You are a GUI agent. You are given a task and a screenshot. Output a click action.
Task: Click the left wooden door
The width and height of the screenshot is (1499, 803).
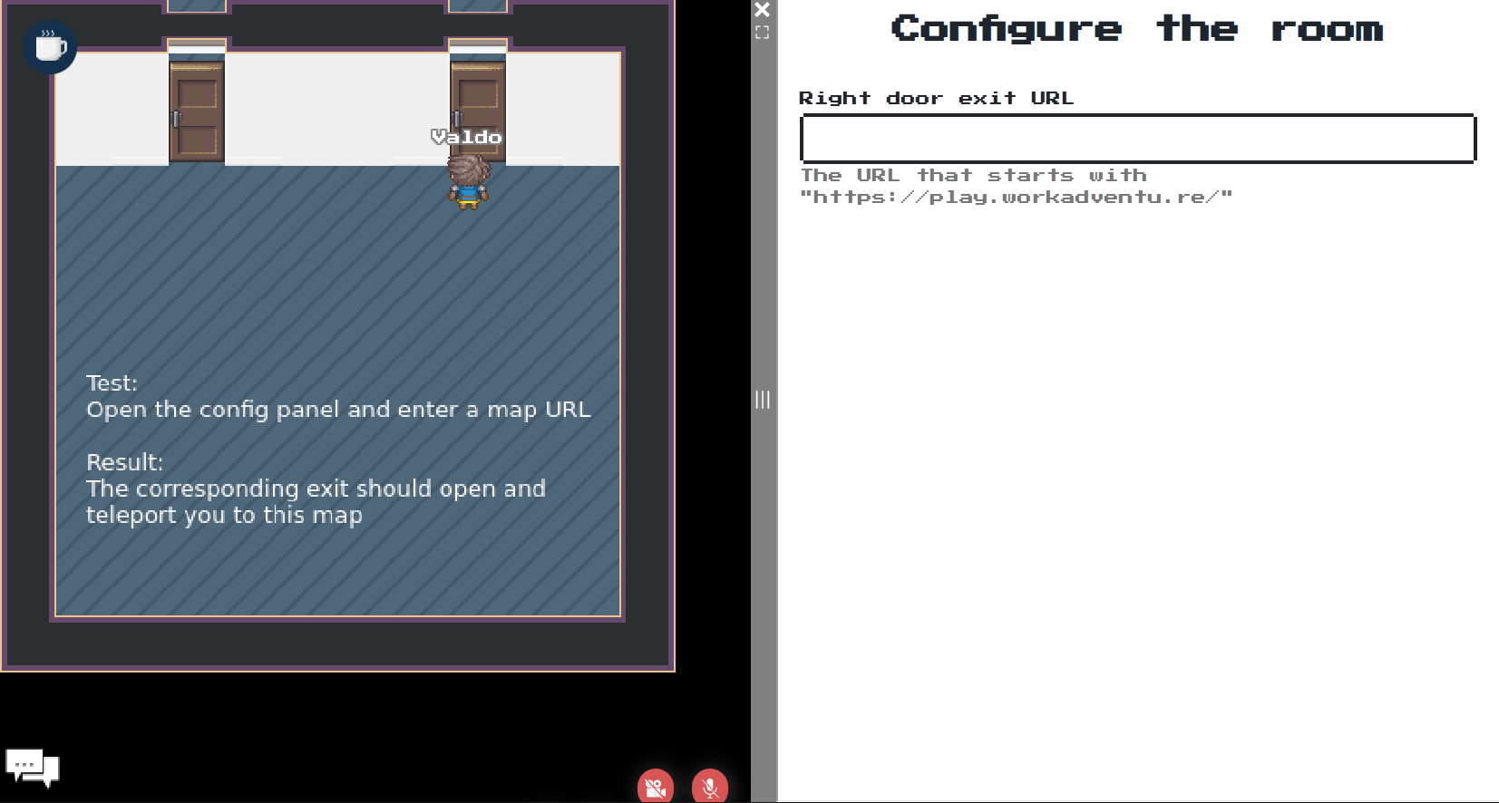tap(197, 112)
